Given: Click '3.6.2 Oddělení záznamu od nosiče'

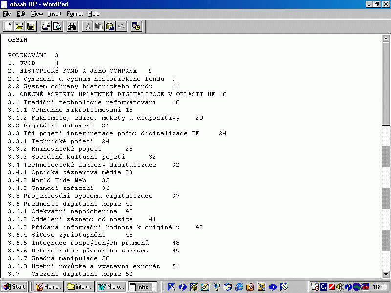Looking at the screenshot, I should (x=70, y=219).
